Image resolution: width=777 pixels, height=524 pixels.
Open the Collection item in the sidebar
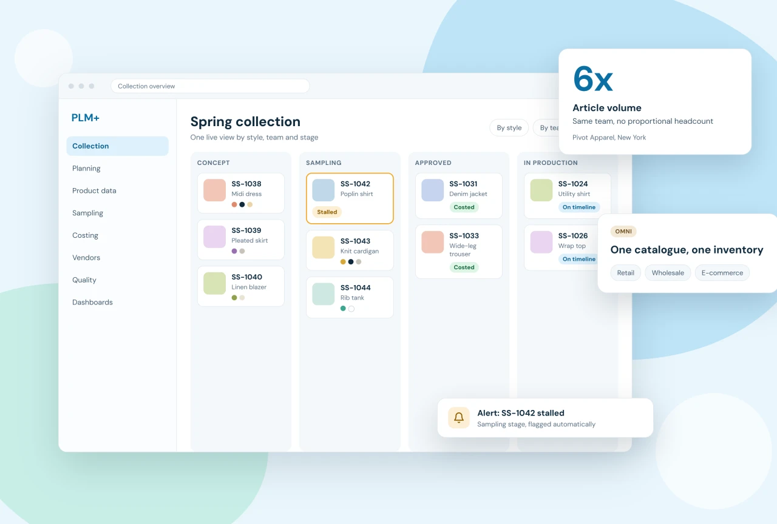click(x=117, y=146)
